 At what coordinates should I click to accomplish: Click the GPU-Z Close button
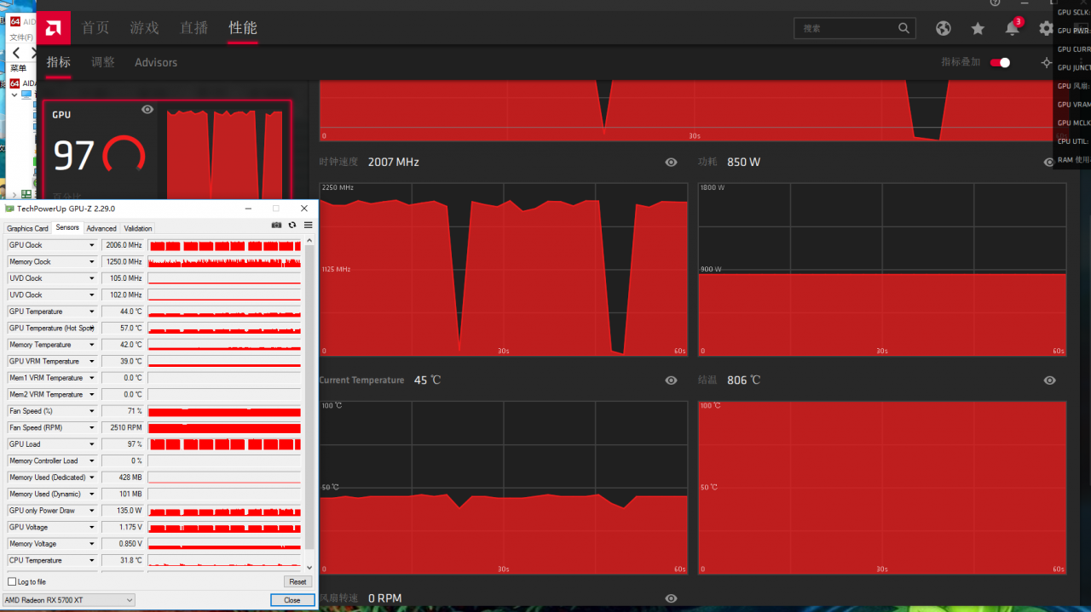[x=292, y=600]
